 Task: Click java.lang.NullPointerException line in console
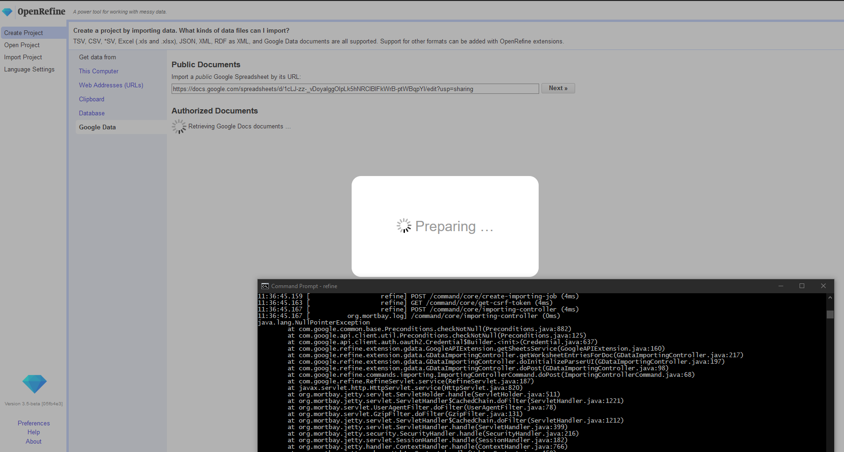pos(314,322)
